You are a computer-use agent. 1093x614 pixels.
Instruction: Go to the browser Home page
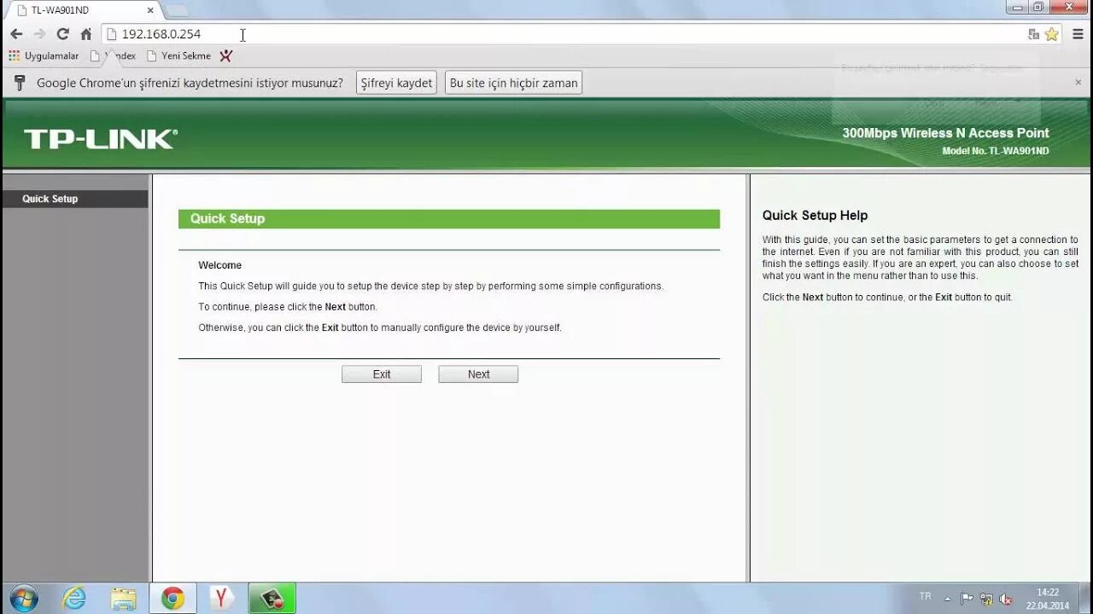[x=85, y=34]
